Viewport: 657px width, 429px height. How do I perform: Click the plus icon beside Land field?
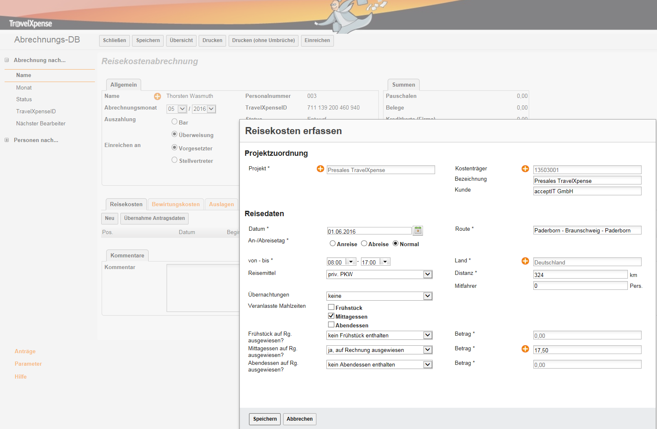525,261
